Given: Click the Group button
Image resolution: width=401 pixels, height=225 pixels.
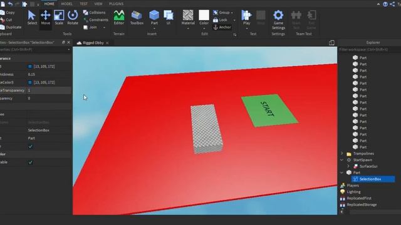Looking at the screenshot, I should tap(221, 12).
